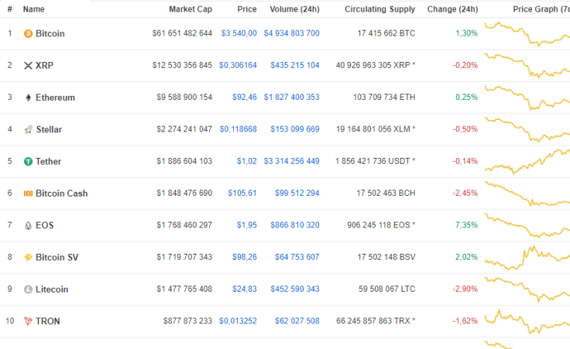
Task: Click Stellar volume $153 099 669
Action: click(x=295, y=129)
